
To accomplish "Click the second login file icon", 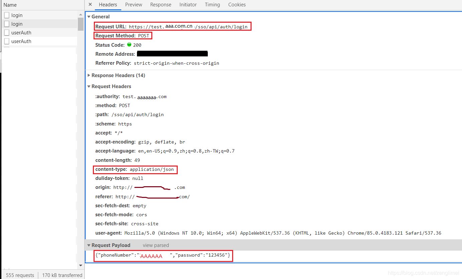I will point(7,24).
